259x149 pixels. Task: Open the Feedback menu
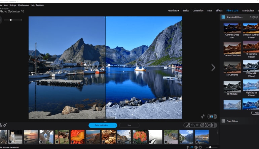coord(40,5)
